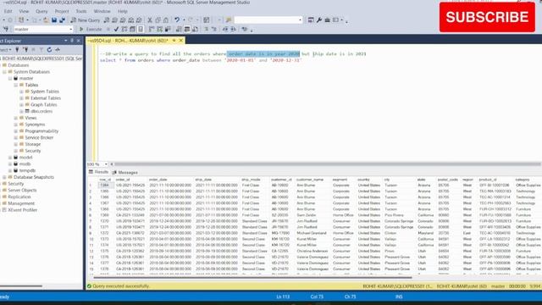Screen dimensions: 542x305
Task: Click the Execute button
Action: tap(91, 30)
